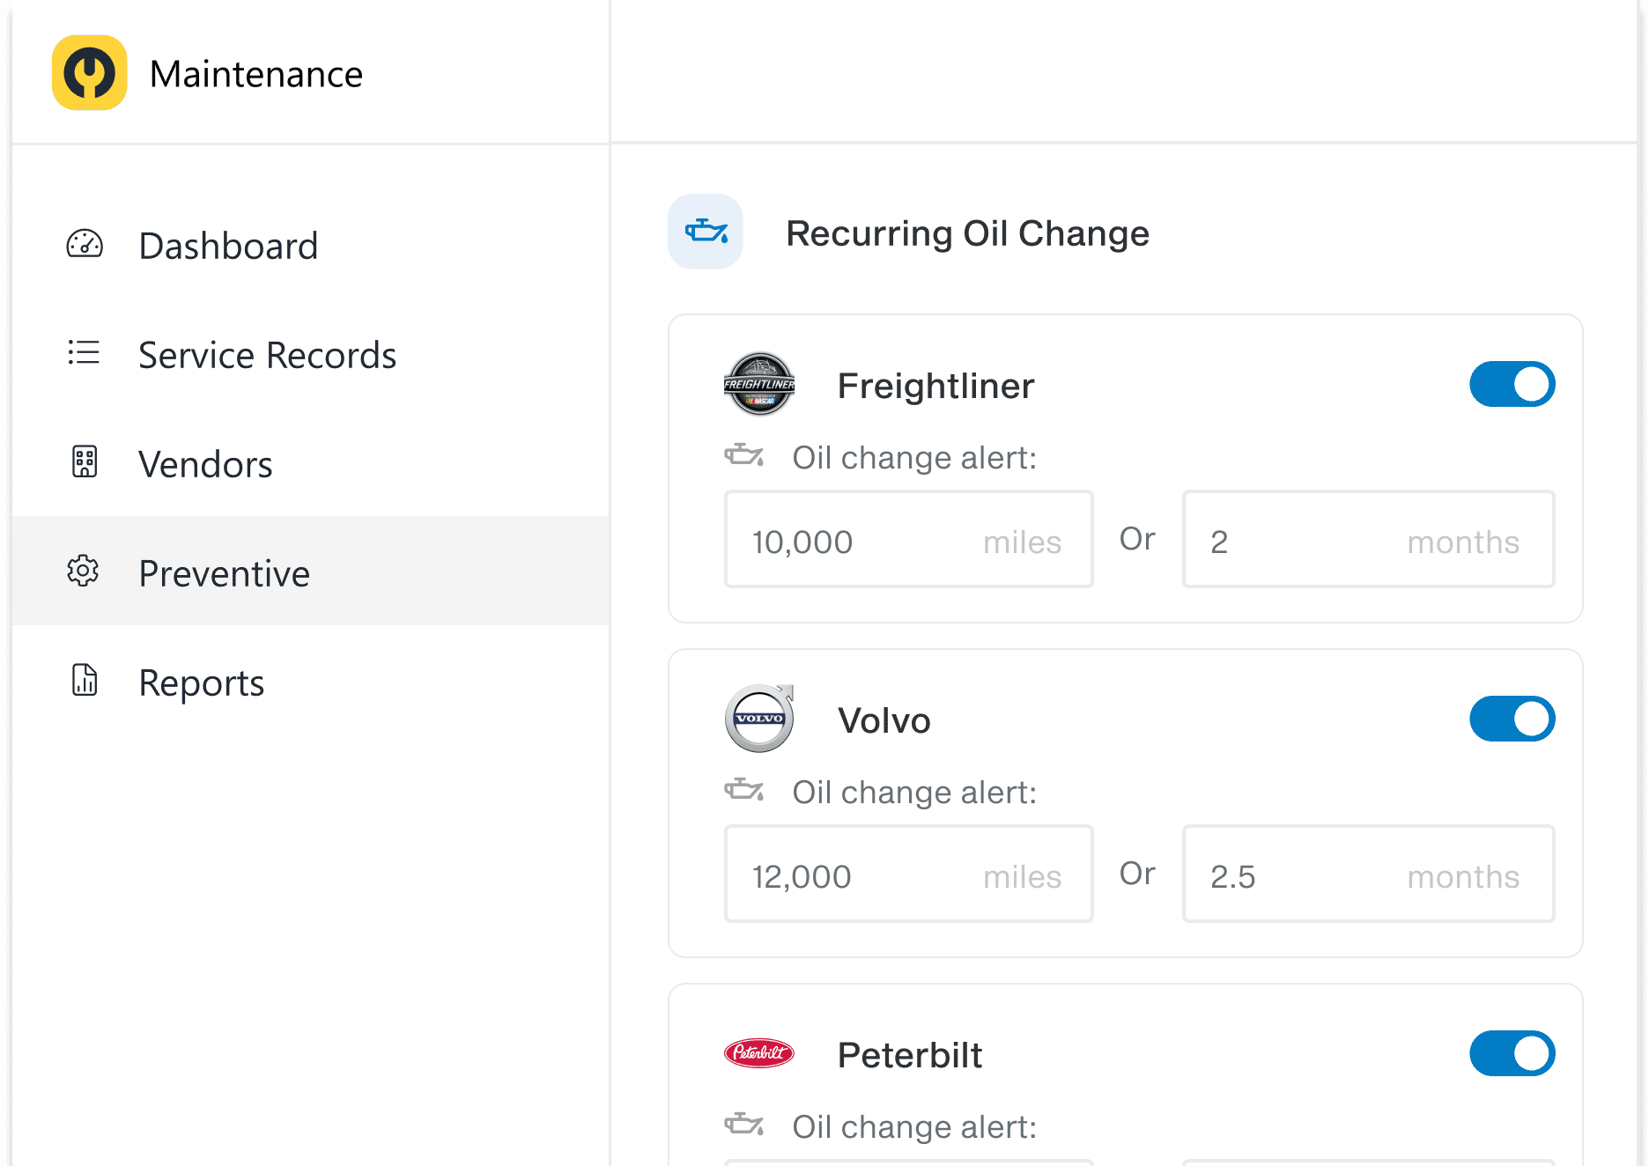
Task: Go to Reports
Action: pyautogui.click(x=201, y=682)
